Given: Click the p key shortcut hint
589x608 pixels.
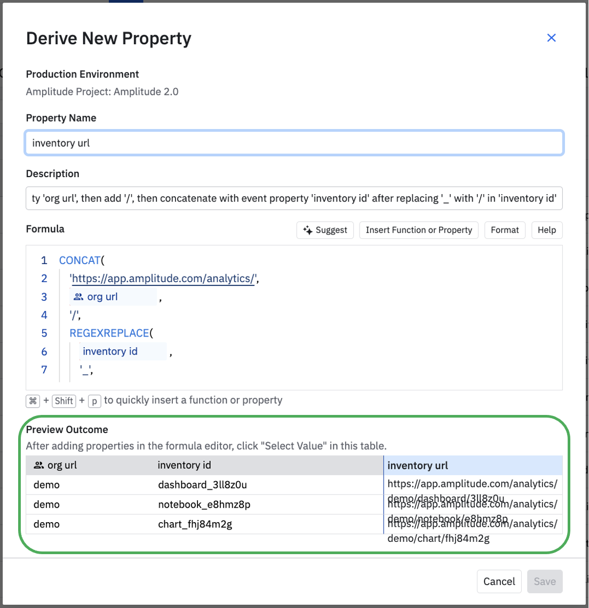Looking at the screenshot, I should 94,401.
